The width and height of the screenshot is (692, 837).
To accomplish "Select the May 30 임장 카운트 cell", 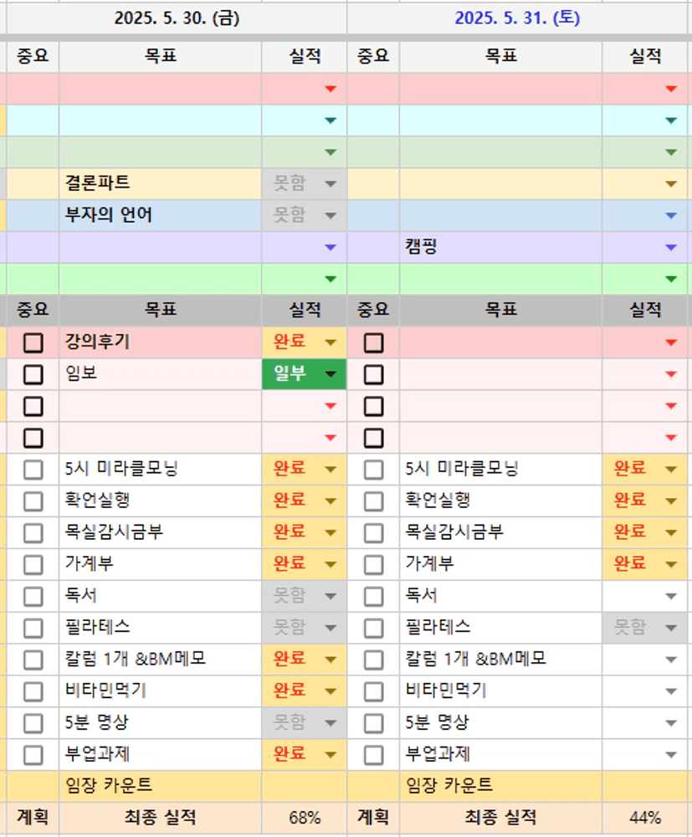I will pyautogui.click(x=159, y=786).
